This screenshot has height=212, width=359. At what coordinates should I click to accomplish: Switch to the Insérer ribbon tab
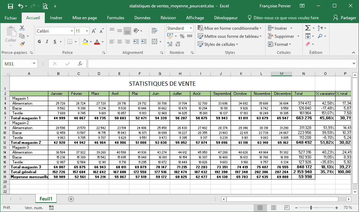click(56, 18)
